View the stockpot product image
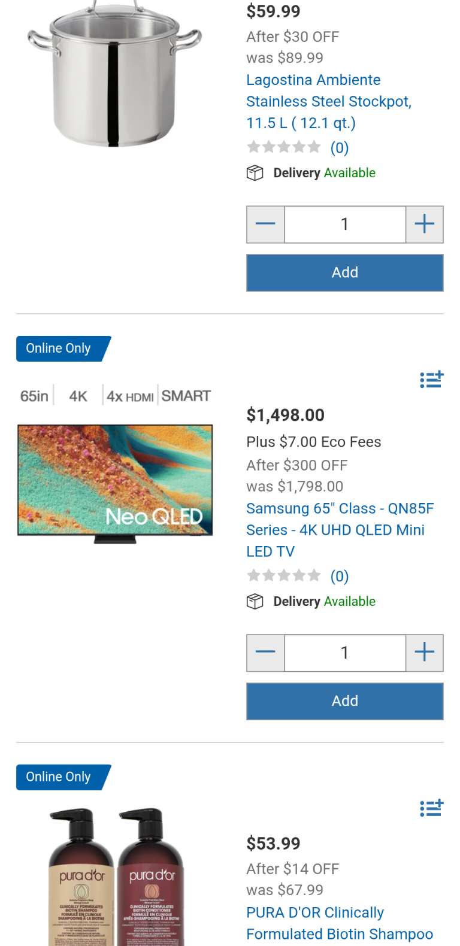The image size is (460, 946). (115, 75)
